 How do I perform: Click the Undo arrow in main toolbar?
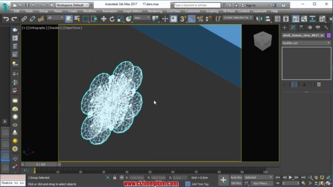click(6, 19)
